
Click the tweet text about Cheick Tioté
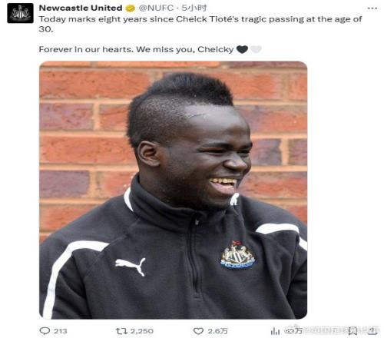pyautogui.click(x=200, y=24)
